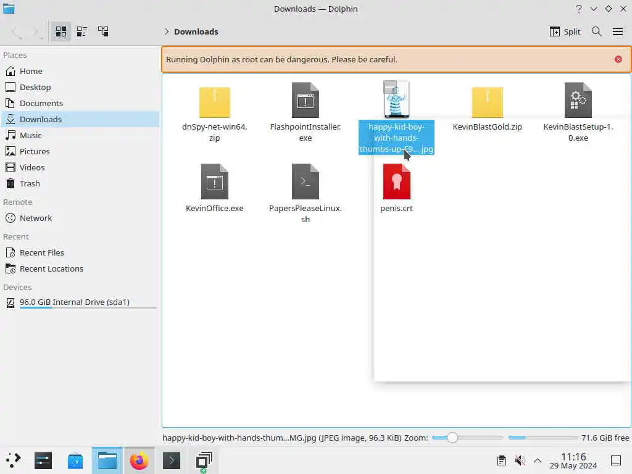Open 96.0 GiB Internal Drive (sda1)

point(80,302)
